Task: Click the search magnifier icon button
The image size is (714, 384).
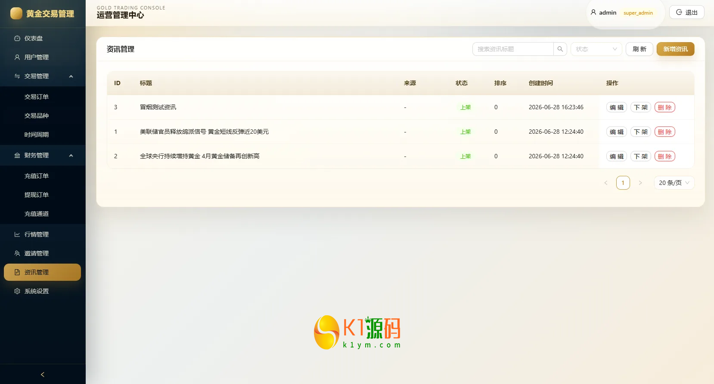Action: 560,49
